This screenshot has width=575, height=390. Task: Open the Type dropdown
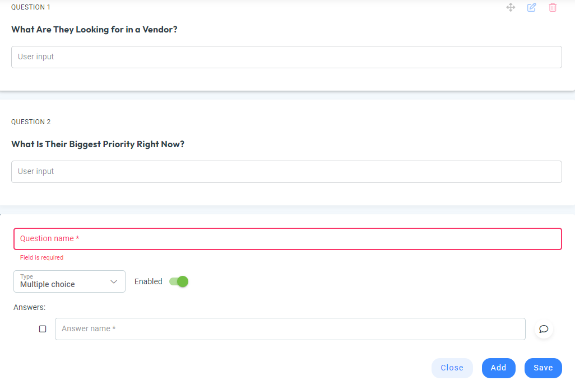tap(69, 281)
